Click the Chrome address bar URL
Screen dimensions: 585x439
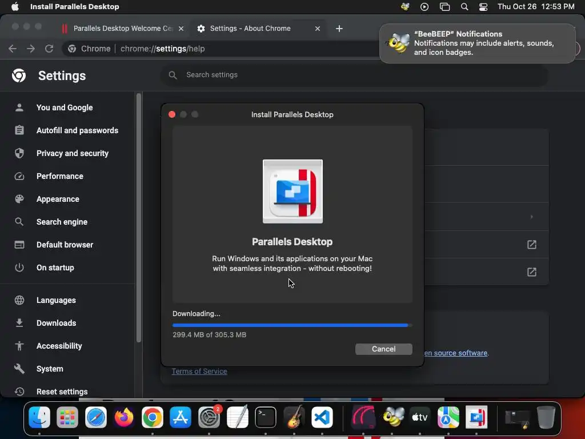click(163, 49)
